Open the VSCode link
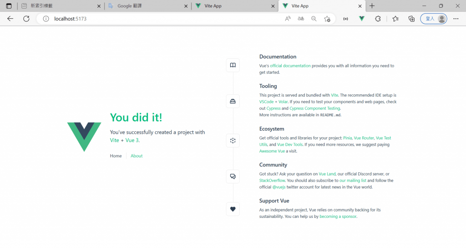This screenshot has height=248, width=466. [266, 102]
